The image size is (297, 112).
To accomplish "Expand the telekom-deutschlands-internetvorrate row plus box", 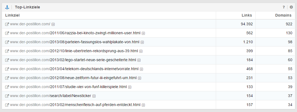I will click(x=141, y=69).
